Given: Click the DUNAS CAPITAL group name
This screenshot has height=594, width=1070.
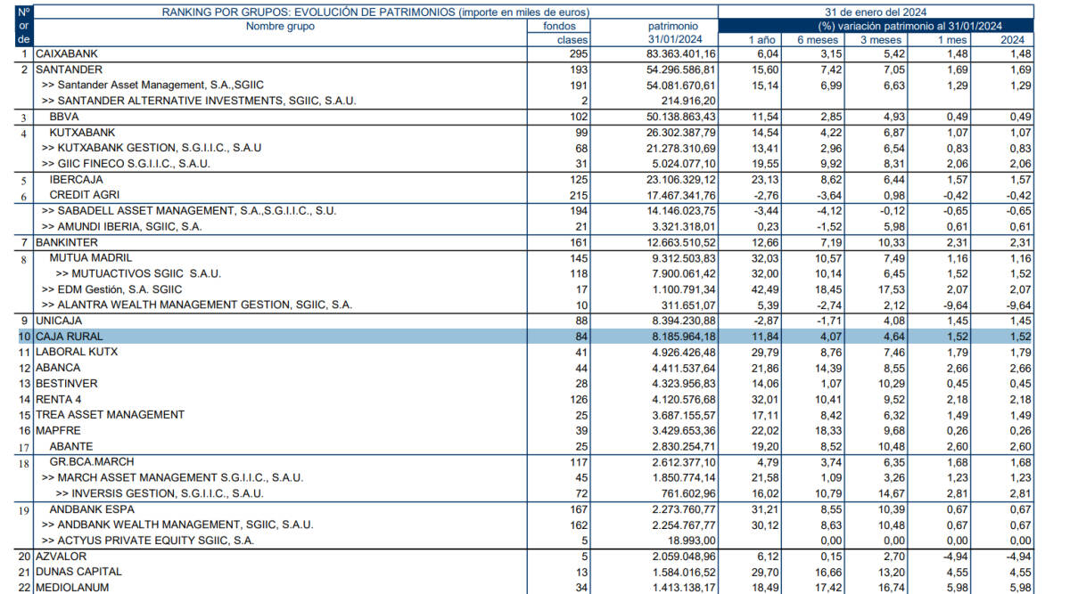Looking at the screenshot, I should pyautogui.click(x=78, y=572).
